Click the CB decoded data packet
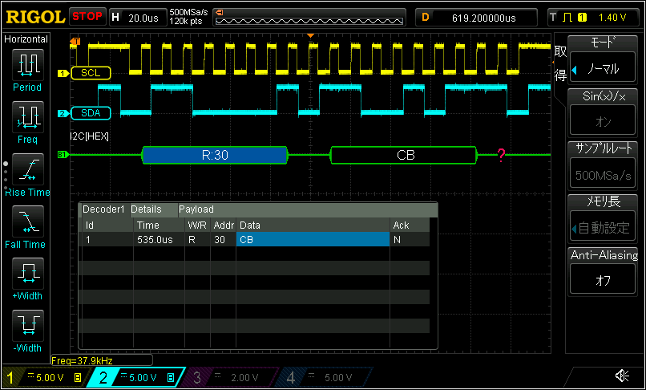 pyautogui.click(x=404, y=155)
